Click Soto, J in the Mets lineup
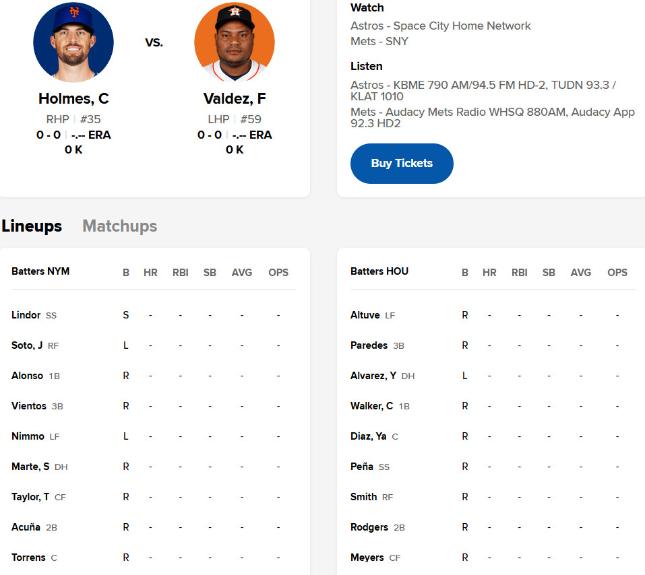645x575 pixels. click(x=27, y=345)
